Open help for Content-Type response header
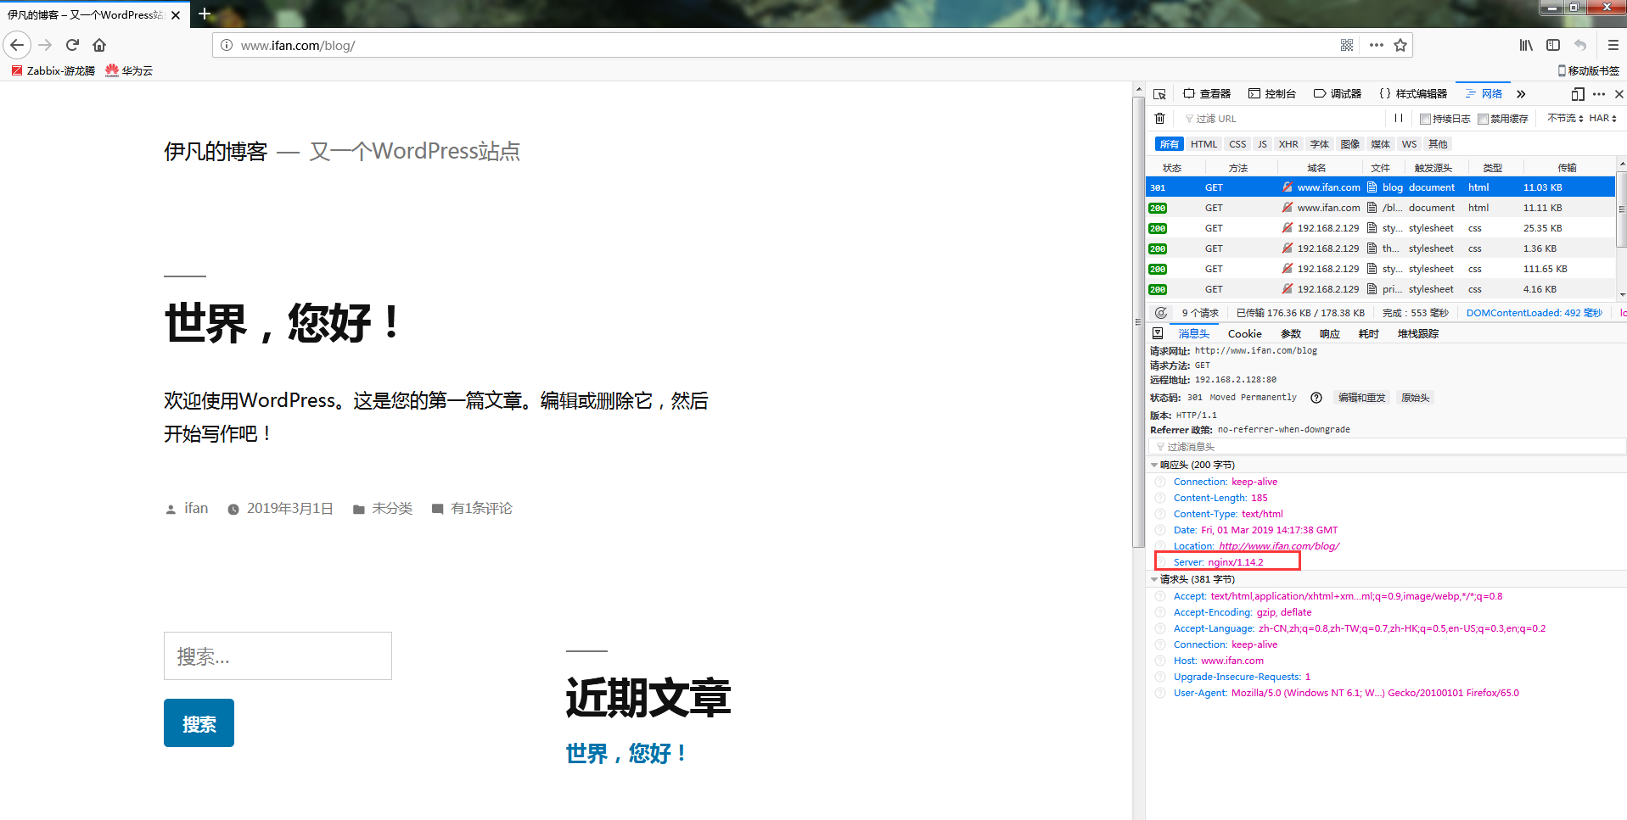This screenshot has width=1627, height=820. click(x=1160, y=514)
